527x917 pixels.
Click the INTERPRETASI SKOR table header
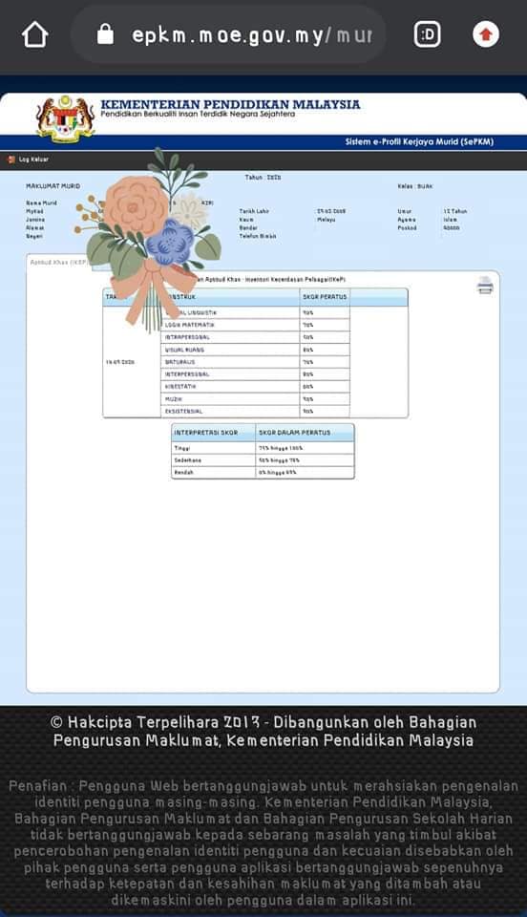click(214, 433)
